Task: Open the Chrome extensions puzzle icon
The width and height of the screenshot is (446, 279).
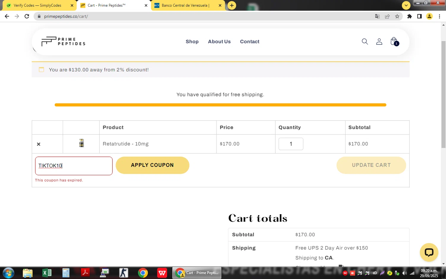Action: tap(410, 16)
